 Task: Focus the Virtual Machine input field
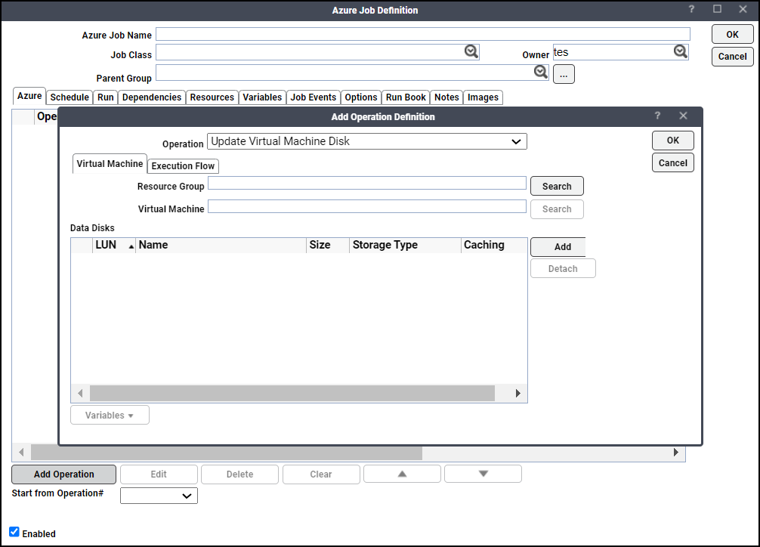[x=367, y=206]
